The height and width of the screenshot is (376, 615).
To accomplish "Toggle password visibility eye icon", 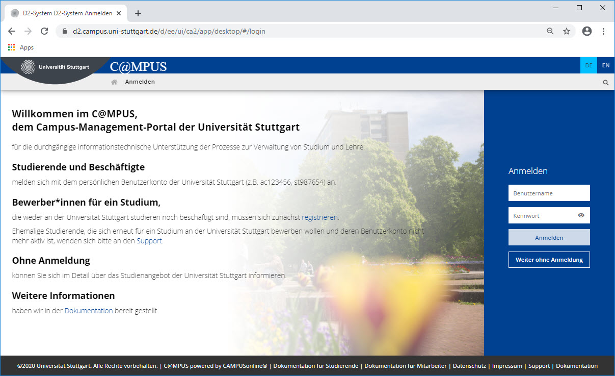I will click(581, 215).
